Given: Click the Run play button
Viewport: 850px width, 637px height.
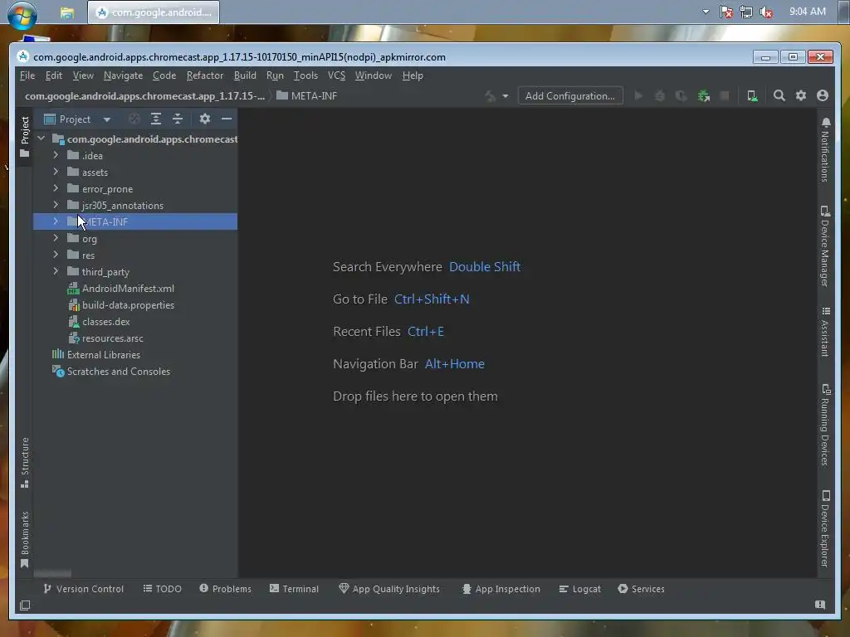Looking at the screenshot, I should coord(638,96).
